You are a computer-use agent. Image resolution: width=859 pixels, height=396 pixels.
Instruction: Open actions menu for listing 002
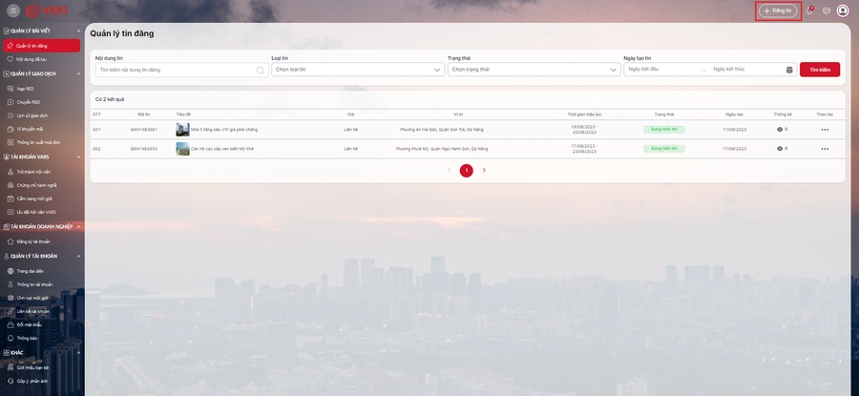pos(825,149)
